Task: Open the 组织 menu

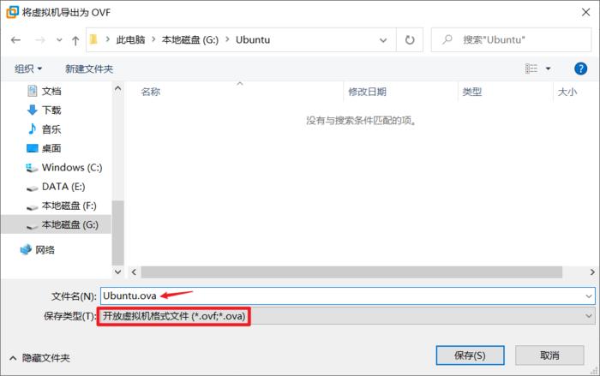Action: tap(28, 69)
